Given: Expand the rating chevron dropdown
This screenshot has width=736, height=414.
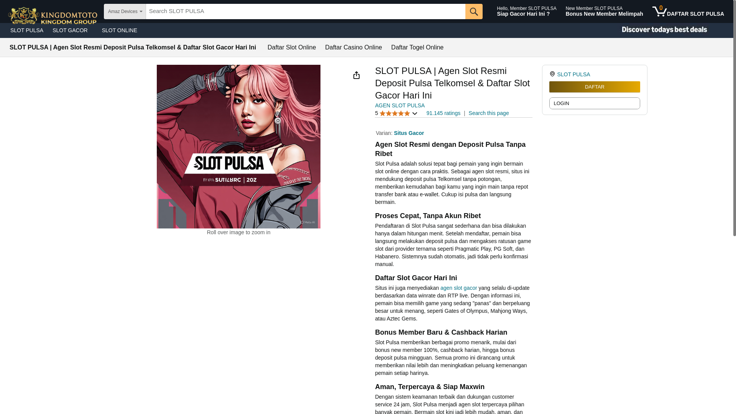Looking at the screenshot, I should 415,113.
